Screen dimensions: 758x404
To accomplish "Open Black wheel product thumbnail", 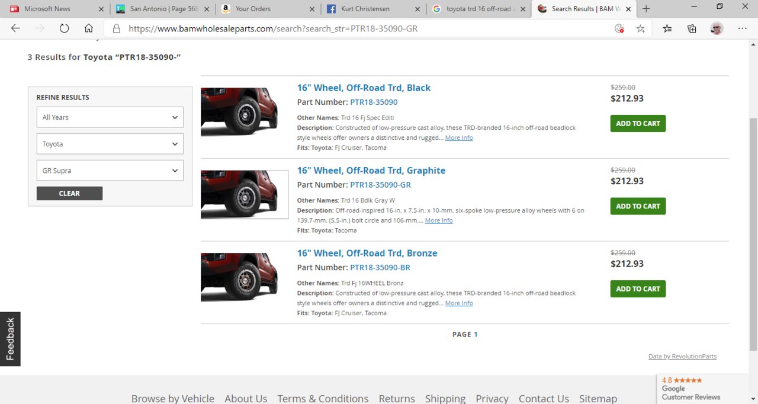I will coord(239,112).
